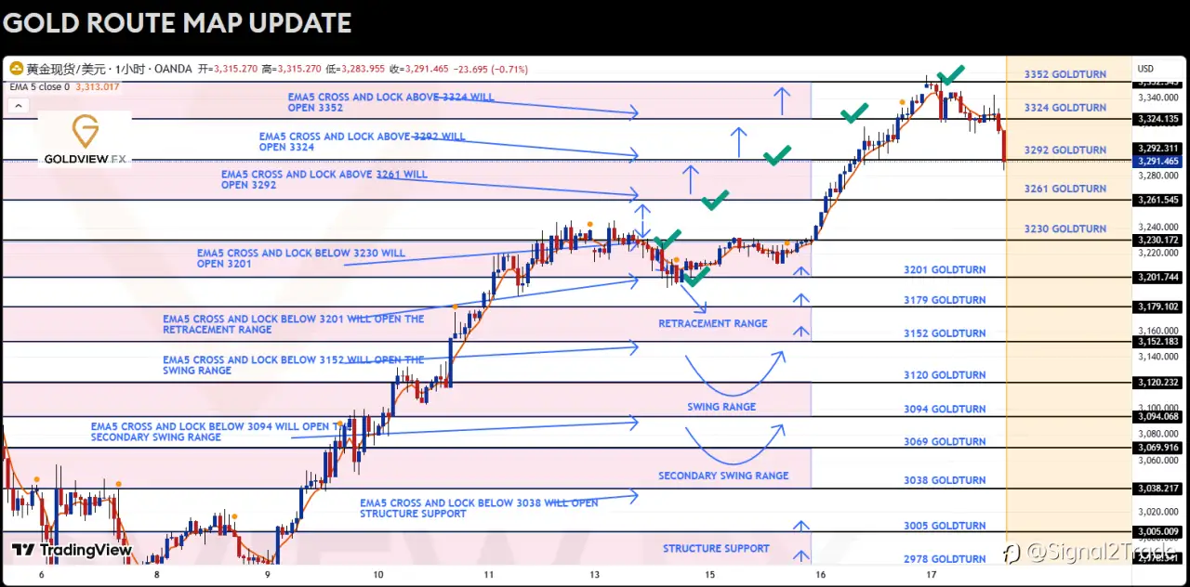The height and width of the screenshot is (587, 1190).
Task: Select the 3179 GOLDTURN label
Action: point(945,301)
